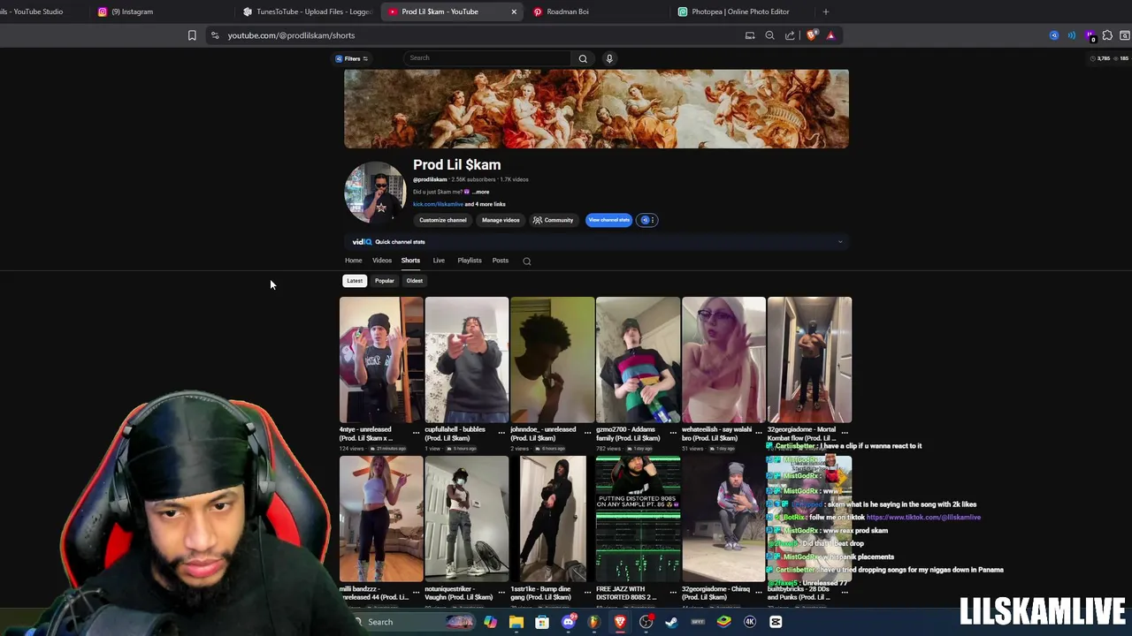Open options menu for 4ntye unreleased short
This screenshot has width=1132, height=636.
(416, 434)
